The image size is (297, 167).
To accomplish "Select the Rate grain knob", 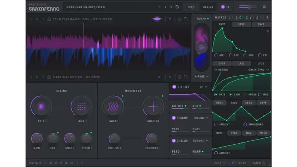I will coord(41,107).
